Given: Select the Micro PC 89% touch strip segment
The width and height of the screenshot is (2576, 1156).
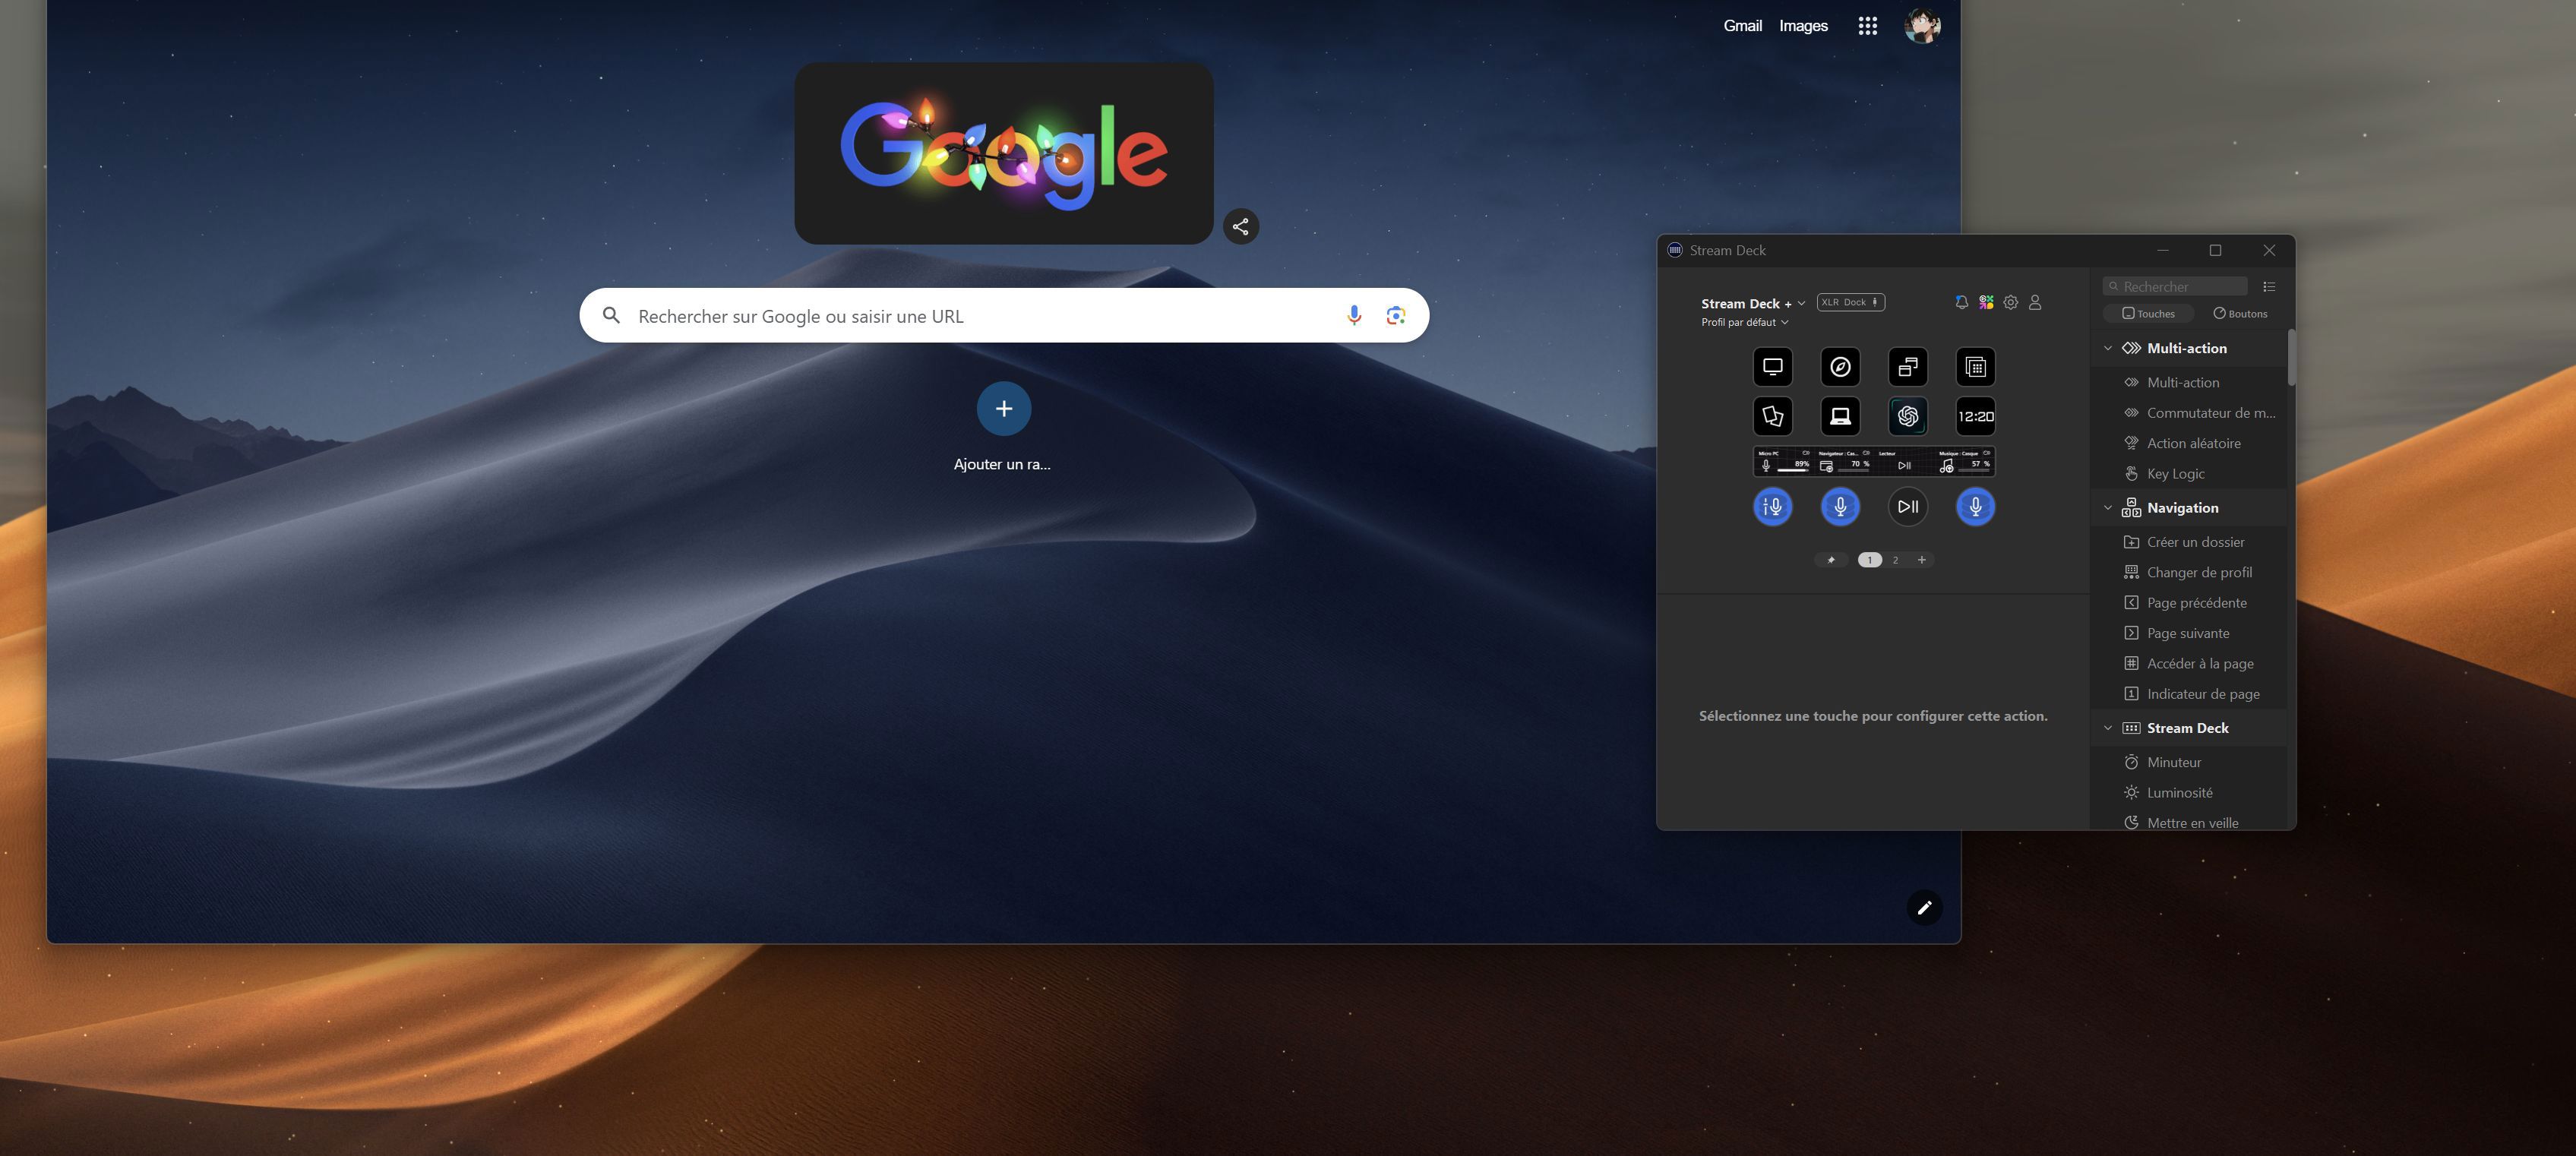Looking at the screenshot, I should click(1783, 461).
